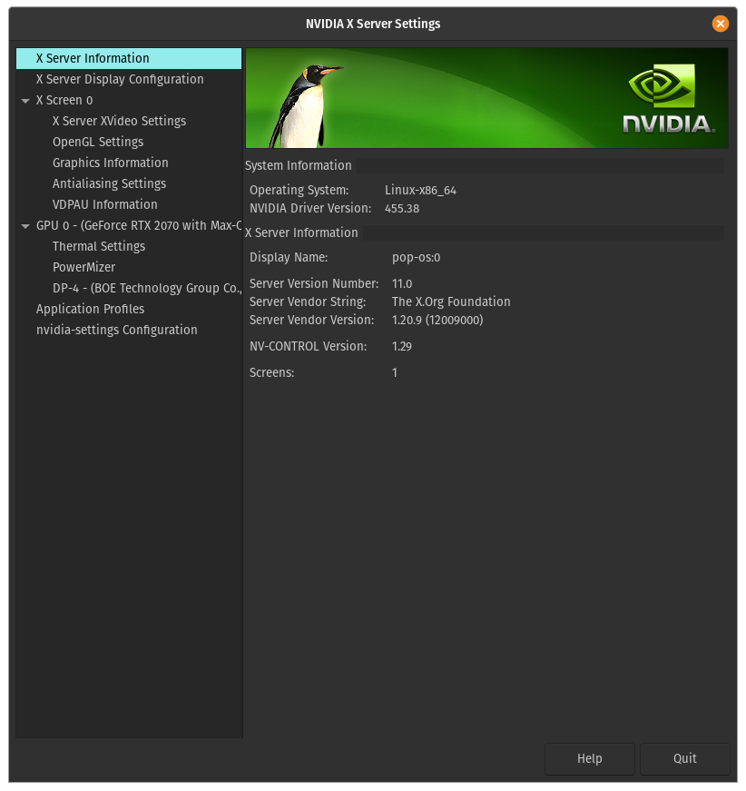The width and height of the screenshot is (746, 791).
Task: Select GPU 0 GeForce RTX 2070 entry
Action: (139, 225)
